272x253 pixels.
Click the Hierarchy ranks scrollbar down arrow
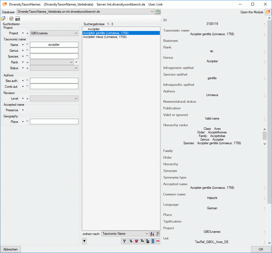[x=265, y=144]
